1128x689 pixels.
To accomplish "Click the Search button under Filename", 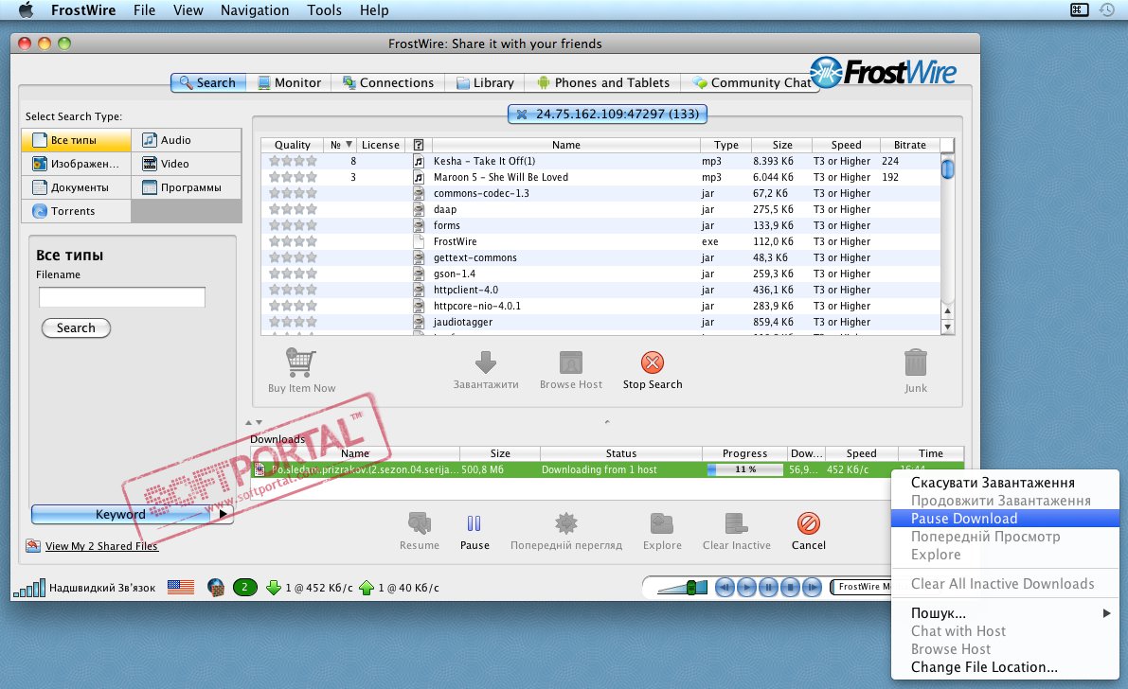I will [76, 328].
